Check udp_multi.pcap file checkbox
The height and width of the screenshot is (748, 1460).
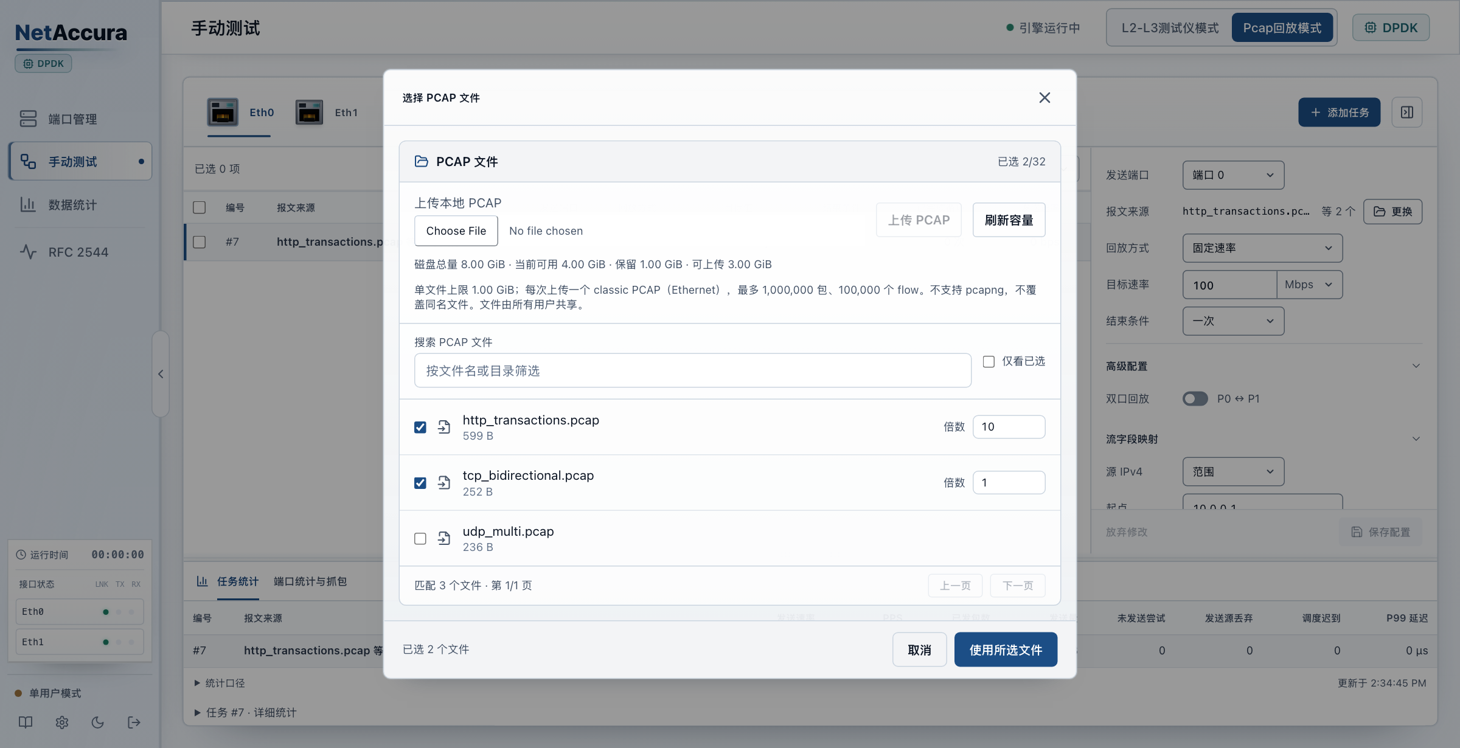[420, 538]
